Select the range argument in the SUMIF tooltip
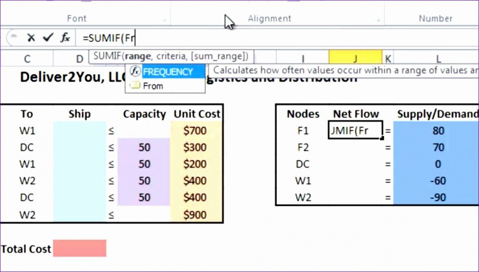This screenshot has width=479, height=272. pos(138,56)
